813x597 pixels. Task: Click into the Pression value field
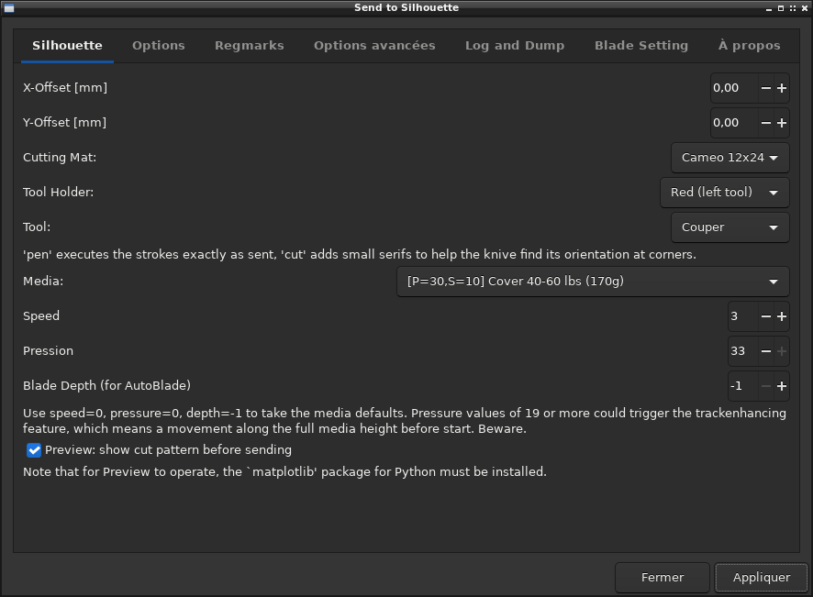[741, 351]
